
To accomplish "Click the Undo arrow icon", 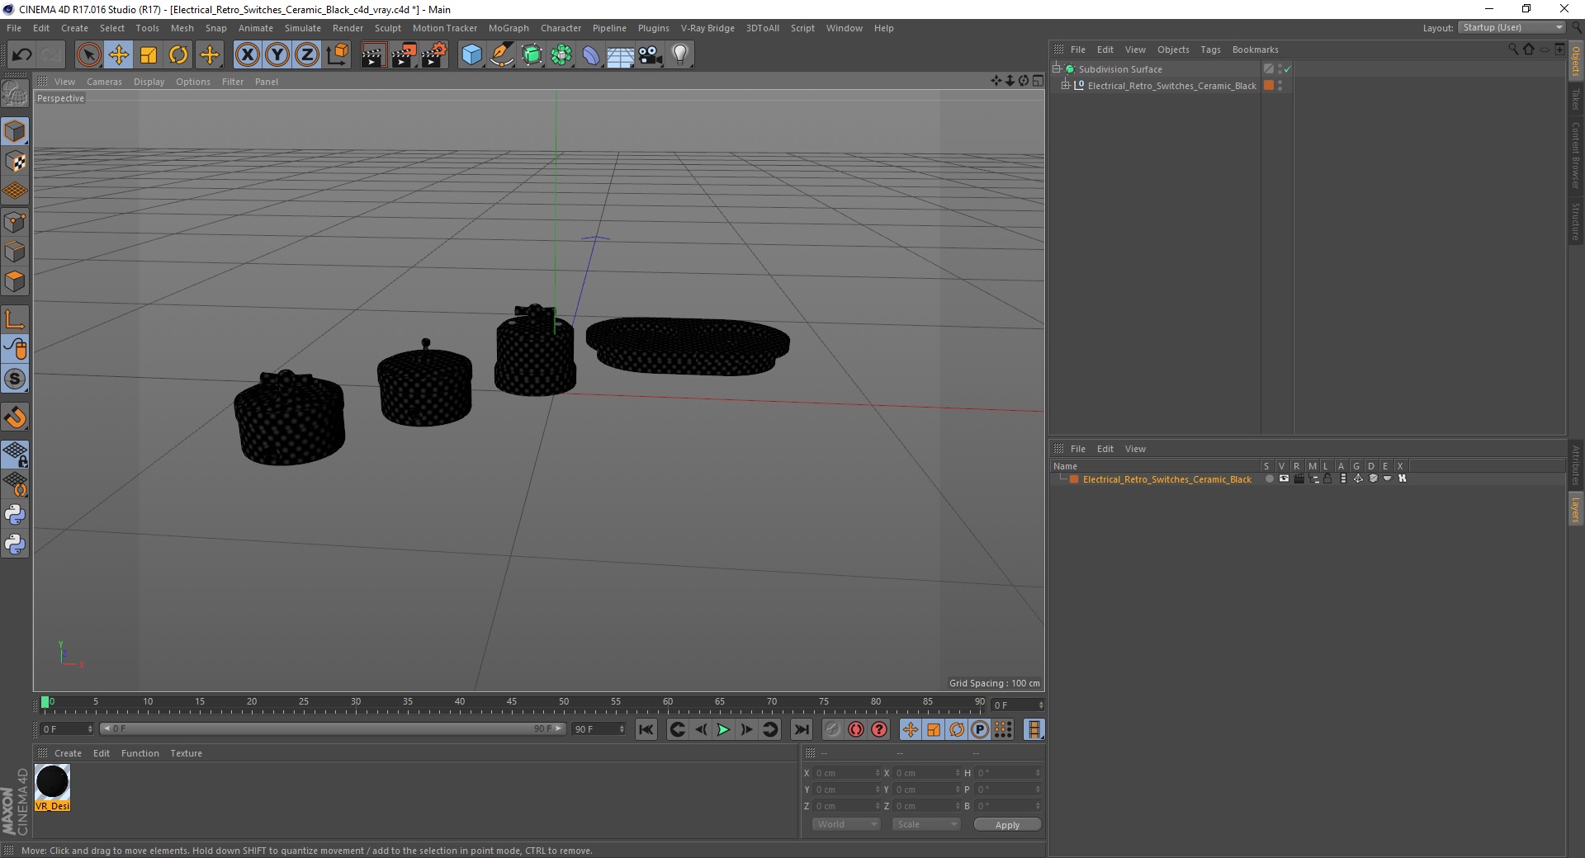I will click(21, 55).
